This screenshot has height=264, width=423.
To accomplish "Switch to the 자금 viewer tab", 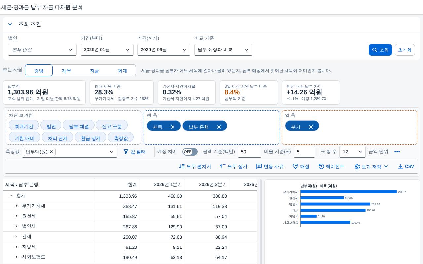I will point(95,70).
